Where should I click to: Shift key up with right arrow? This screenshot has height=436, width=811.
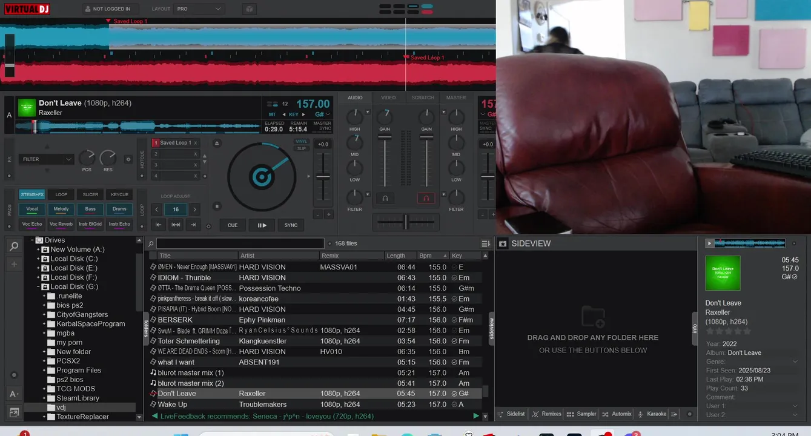point(303,114)
